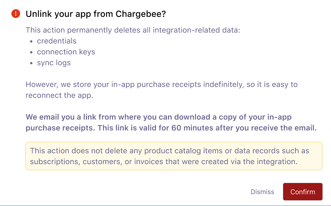Click the bold "We email you a link" text

click(61, 117)
